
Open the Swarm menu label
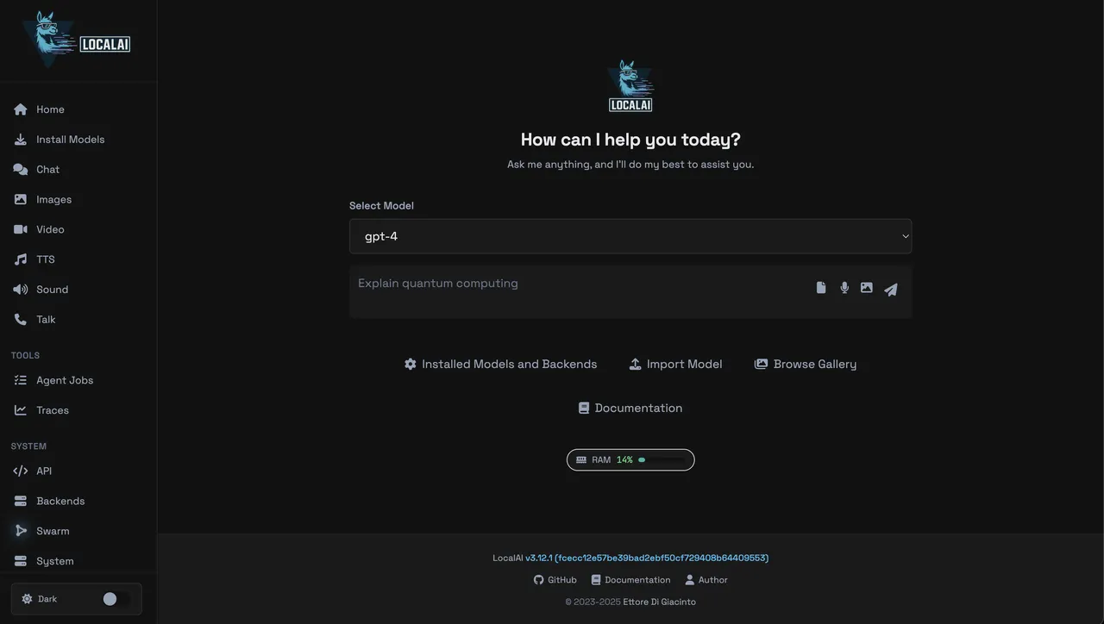pyautogui.click(x=53, y=531)
